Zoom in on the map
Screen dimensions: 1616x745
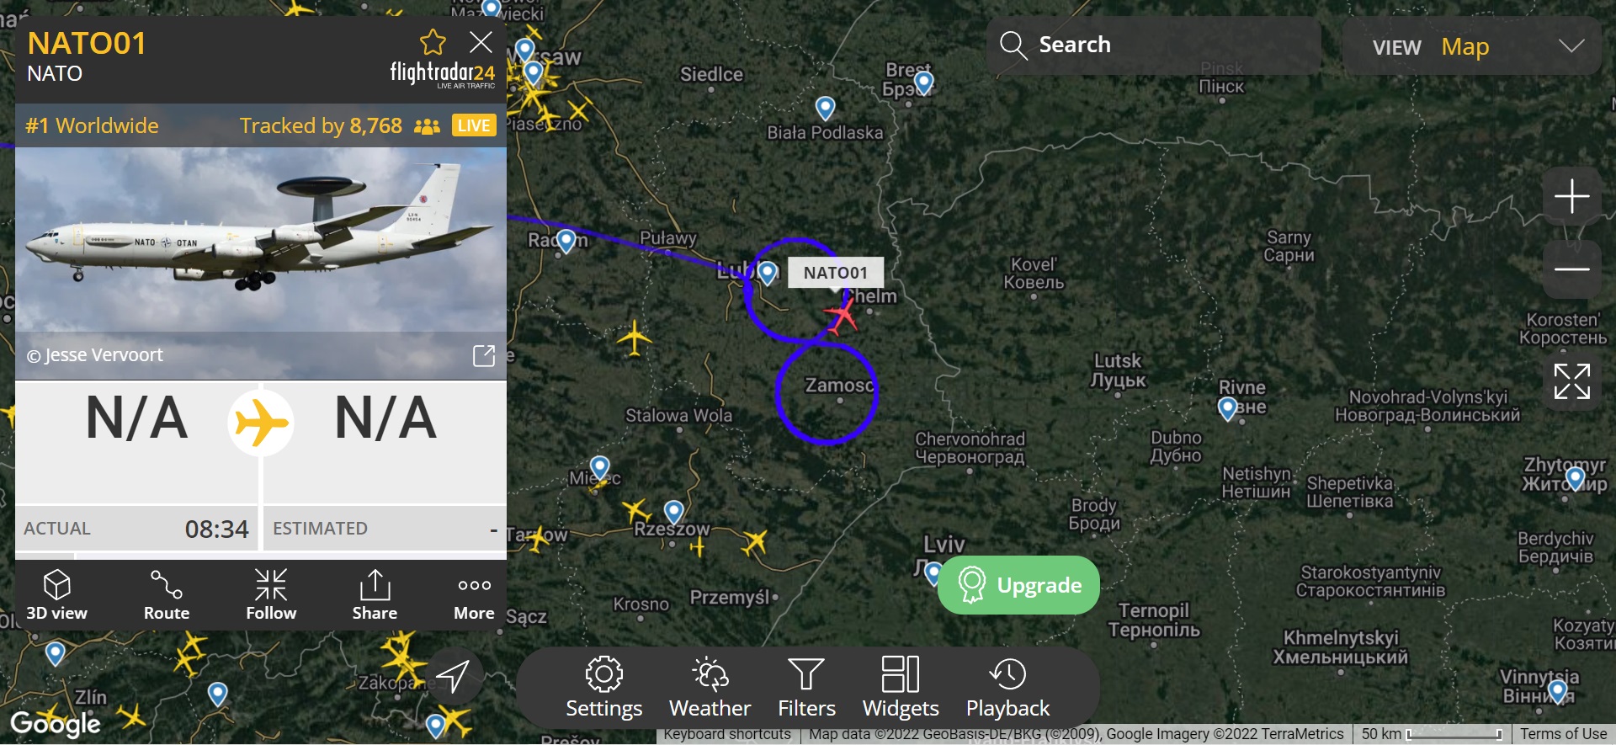click(x=1571, y=197)
